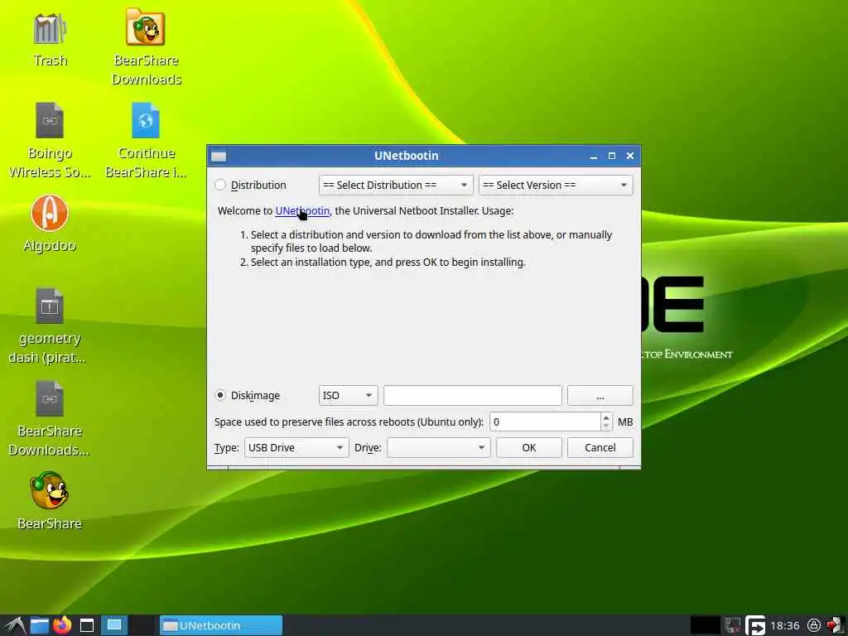Minimize the UNetbootin window
The width and height of the screenshot is (848, 636).
click(593, 157)
